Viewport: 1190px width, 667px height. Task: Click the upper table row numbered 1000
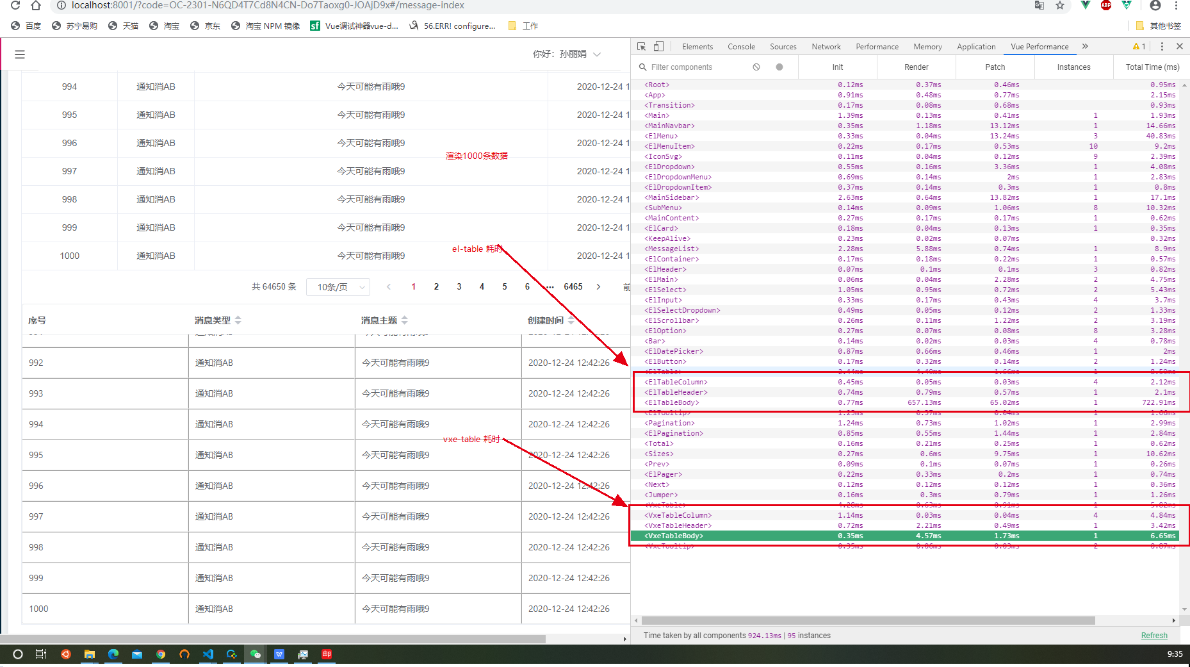coord(326,256)
